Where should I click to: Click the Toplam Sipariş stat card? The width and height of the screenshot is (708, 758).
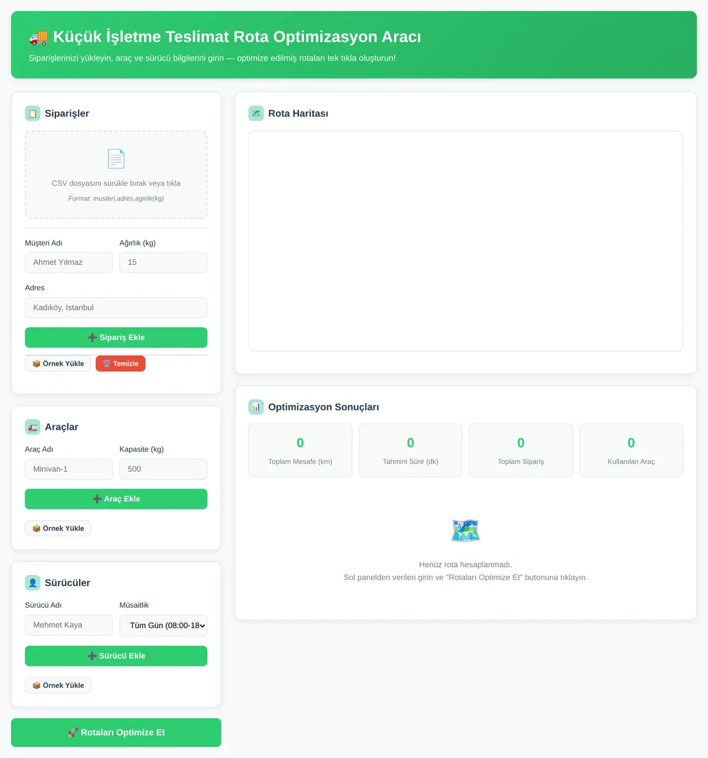(521, 450)
